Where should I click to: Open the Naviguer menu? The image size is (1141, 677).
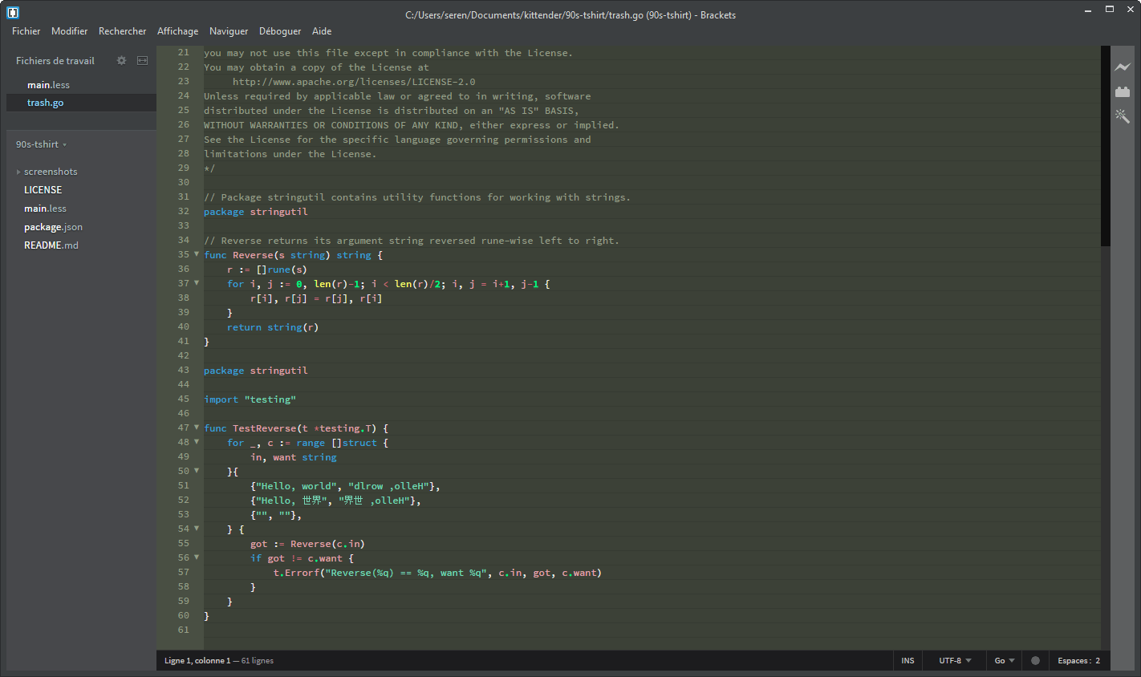coord(229,31)
